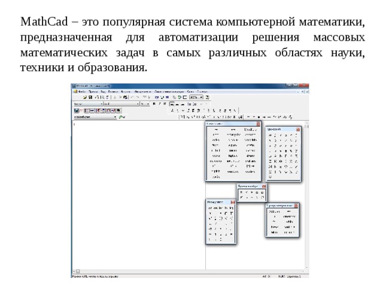Image resolution: width=383 pixels, height=287 pixels.
Task: Click on error in the Programming palette
Action: point(289,233)
